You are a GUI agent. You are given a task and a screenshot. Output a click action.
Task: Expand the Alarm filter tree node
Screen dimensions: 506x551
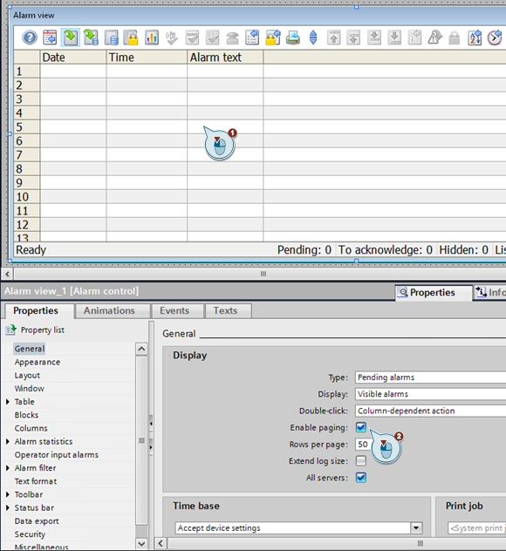(x=7, y=468)
